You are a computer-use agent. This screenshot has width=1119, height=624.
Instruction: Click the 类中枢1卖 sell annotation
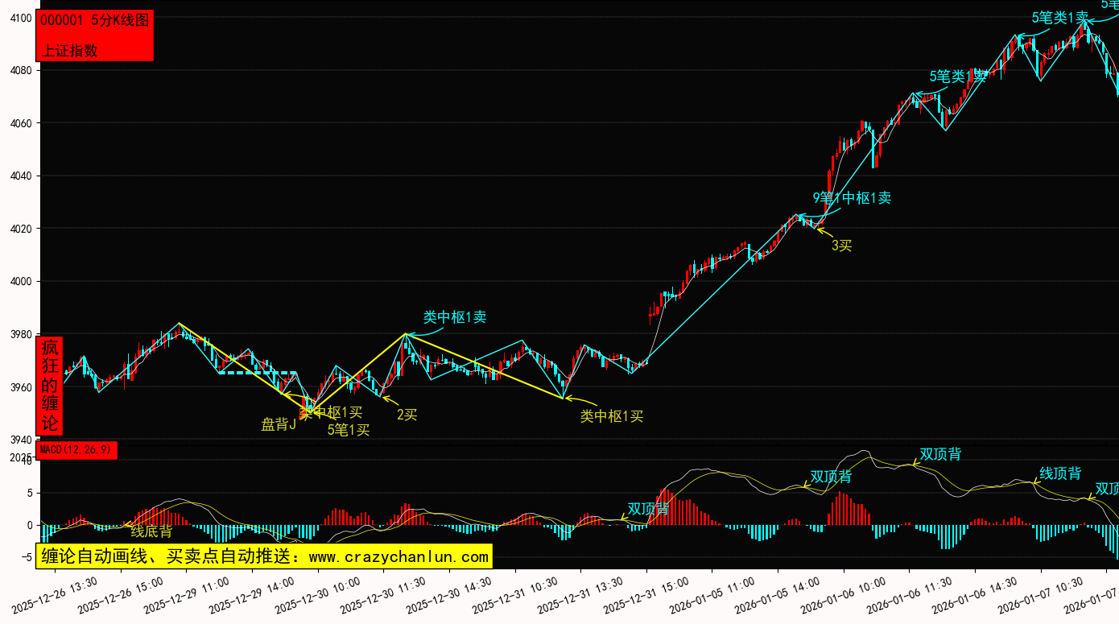pyautogui.click(x=455, y=317)
